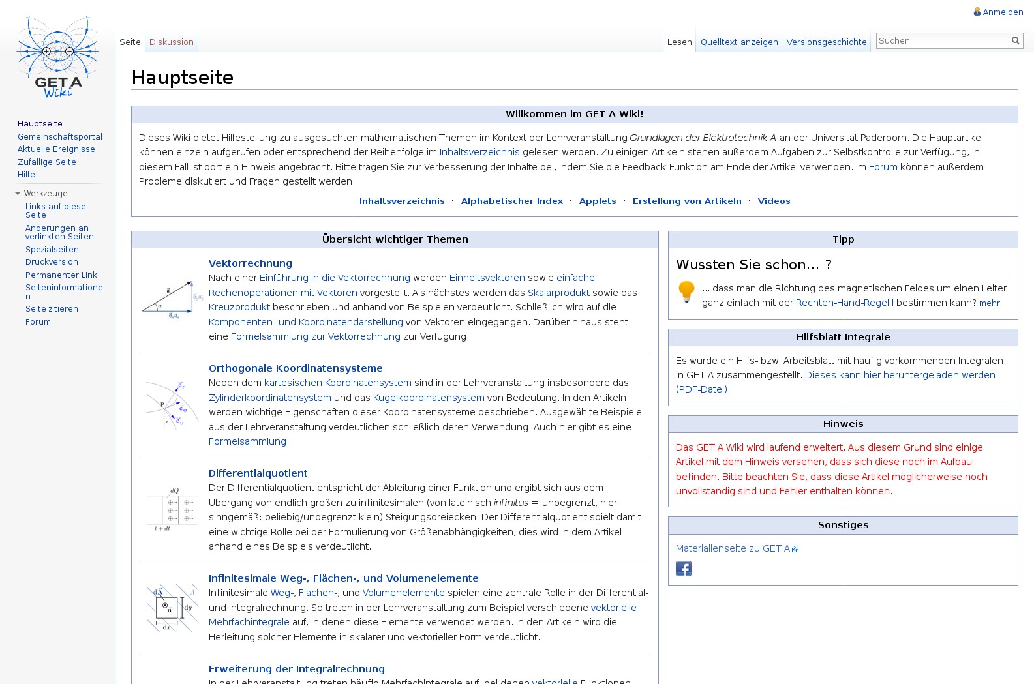Open the Videos link

[774, 201]
